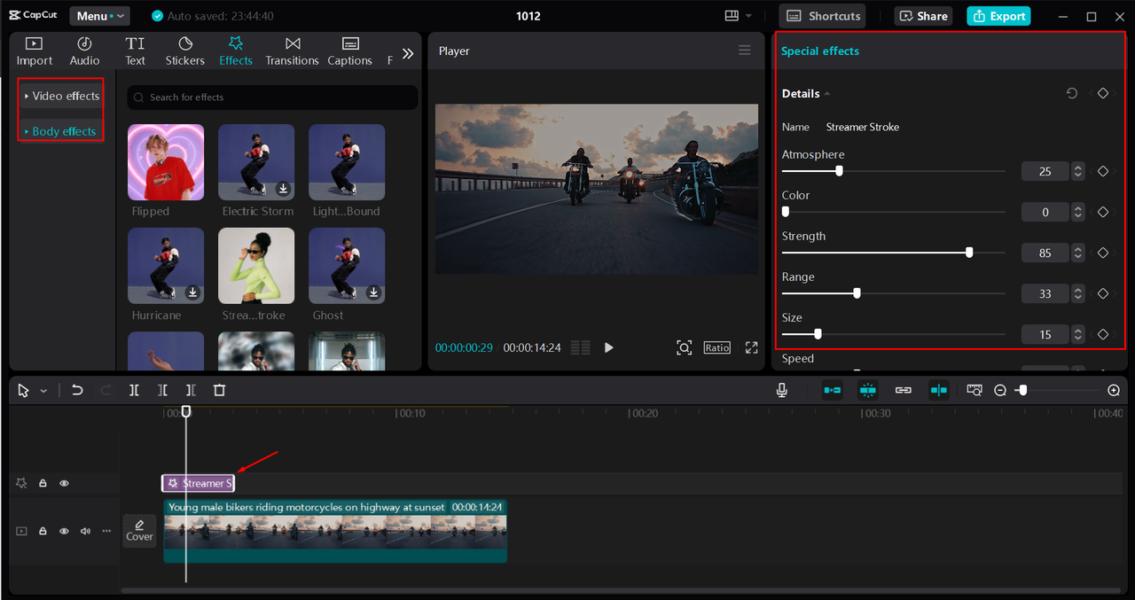Undo the last action
This screenshot has width=1135, height=600.
point(77,390)
